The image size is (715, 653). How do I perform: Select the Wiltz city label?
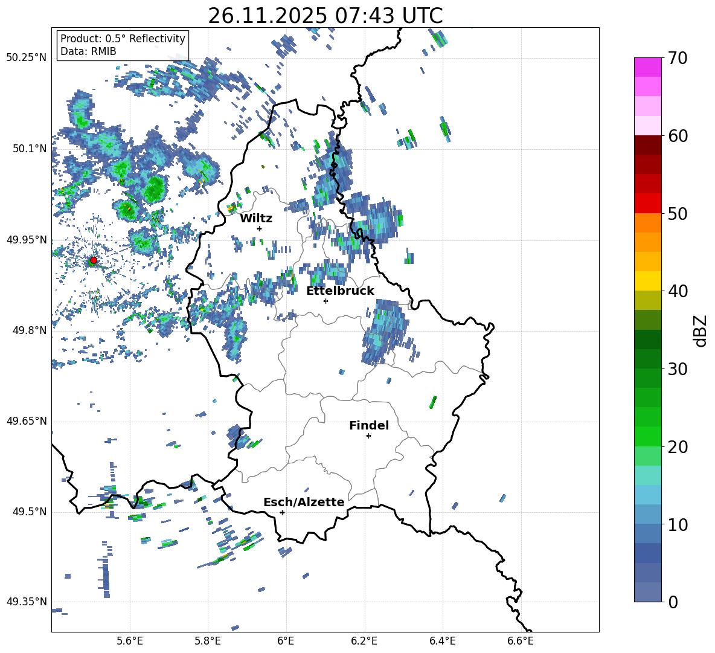coord(256,219)
